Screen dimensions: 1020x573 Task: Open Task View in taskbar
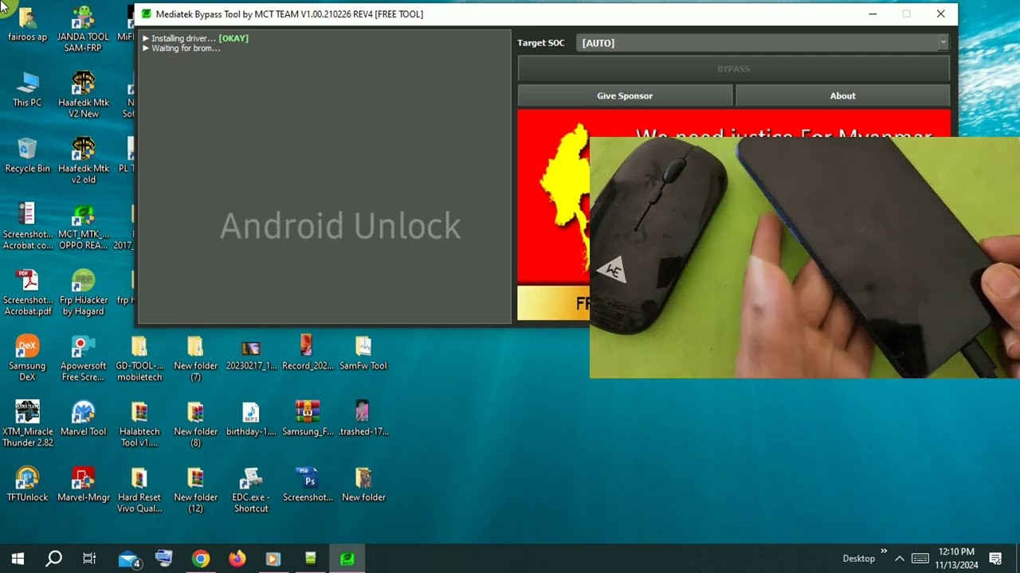point(89,559)
